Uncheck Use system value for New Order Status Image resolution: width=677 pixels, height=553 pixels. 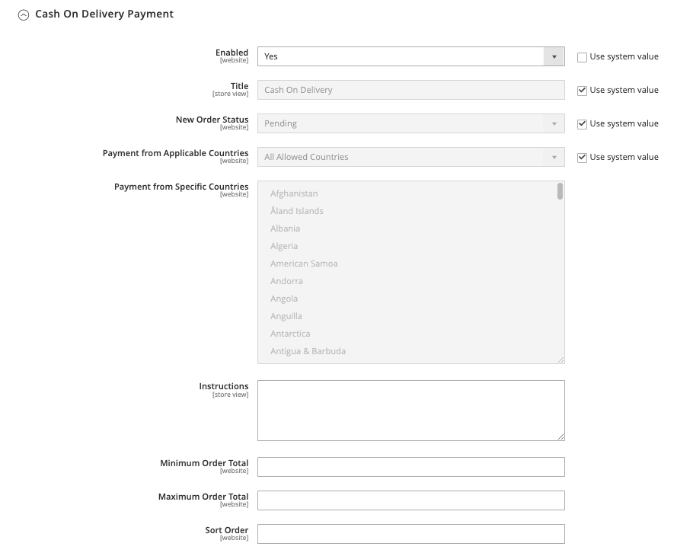tap(582, 124)
